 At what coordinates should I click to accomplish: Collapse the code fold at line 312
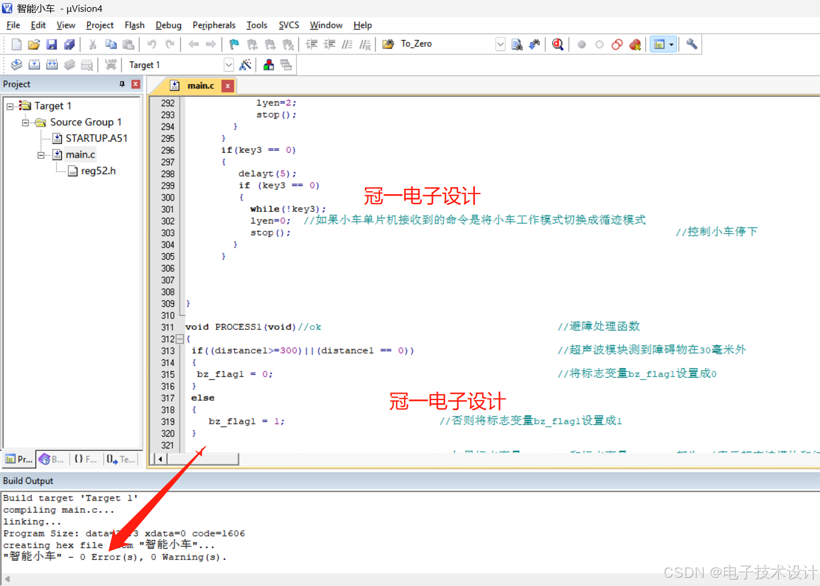pyautogui.click(x=180, y=339)
